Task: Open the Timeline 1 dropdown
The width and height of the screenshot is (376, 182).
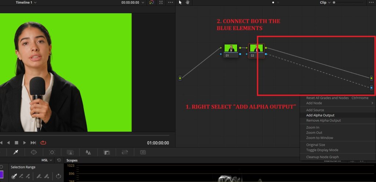Action: (x=26, y=3)
